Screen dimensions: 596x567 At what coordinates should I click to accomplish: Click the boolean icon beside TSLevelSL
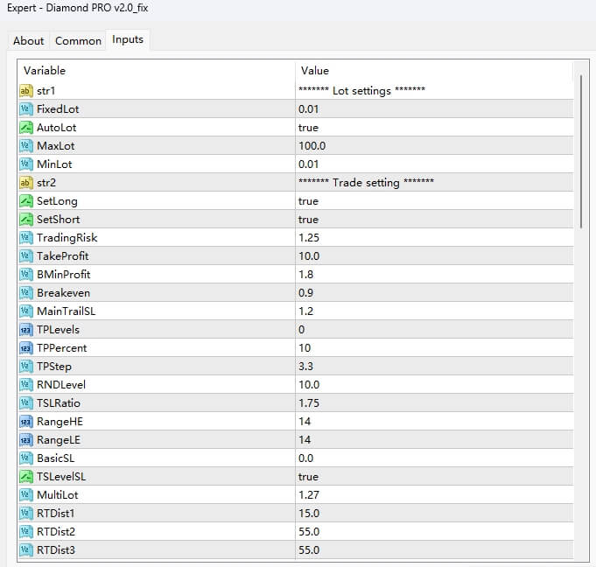pos(26,477)
